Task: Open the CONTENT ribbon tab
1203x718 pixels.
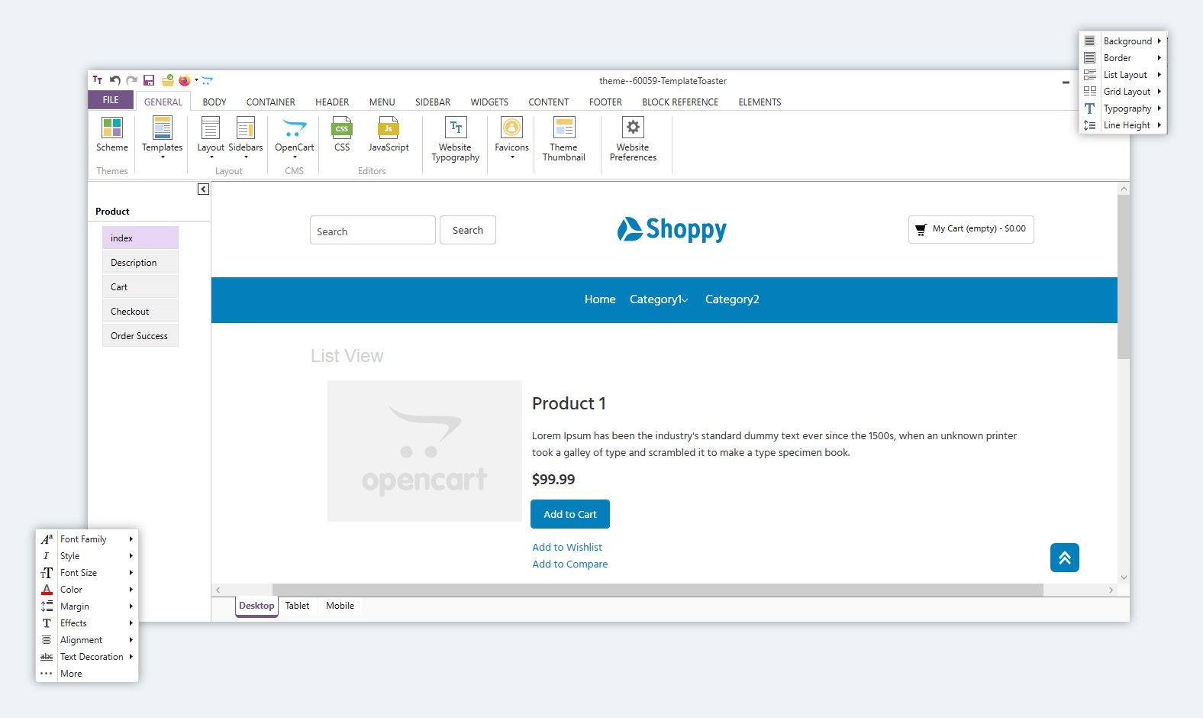Action: coord(549,102)
